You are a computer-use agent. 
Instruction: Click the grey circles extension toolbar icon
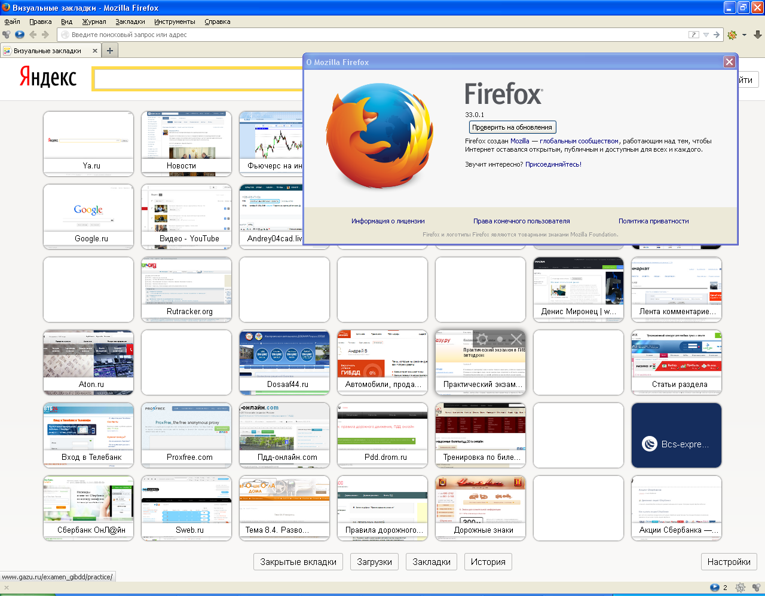tap(7, 35)
